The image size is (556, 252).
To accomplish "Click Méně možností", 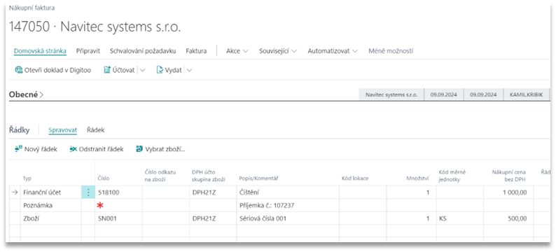I will coord(391,51).
